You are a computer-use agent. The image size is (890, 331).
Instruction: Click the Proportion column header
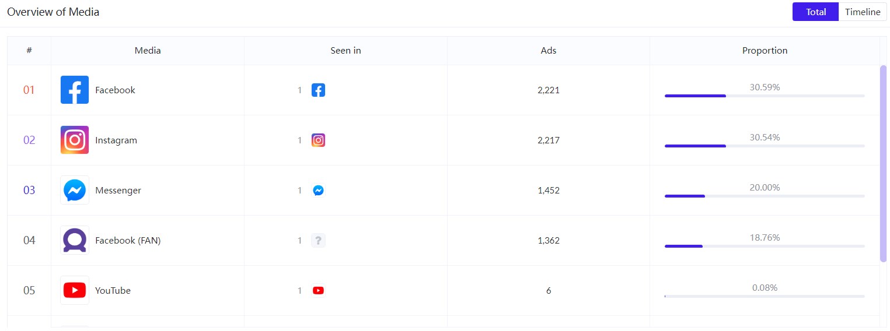point(765,51)
